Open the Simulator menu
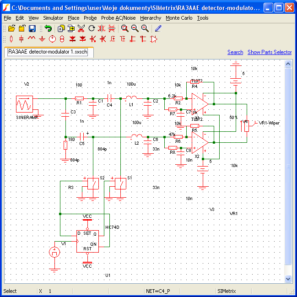Screen dimensions: 297x297 [53, 18]
